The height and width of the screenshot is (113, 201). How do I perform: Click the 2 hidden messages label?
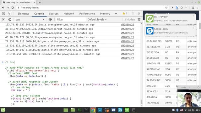click(129, 19)
